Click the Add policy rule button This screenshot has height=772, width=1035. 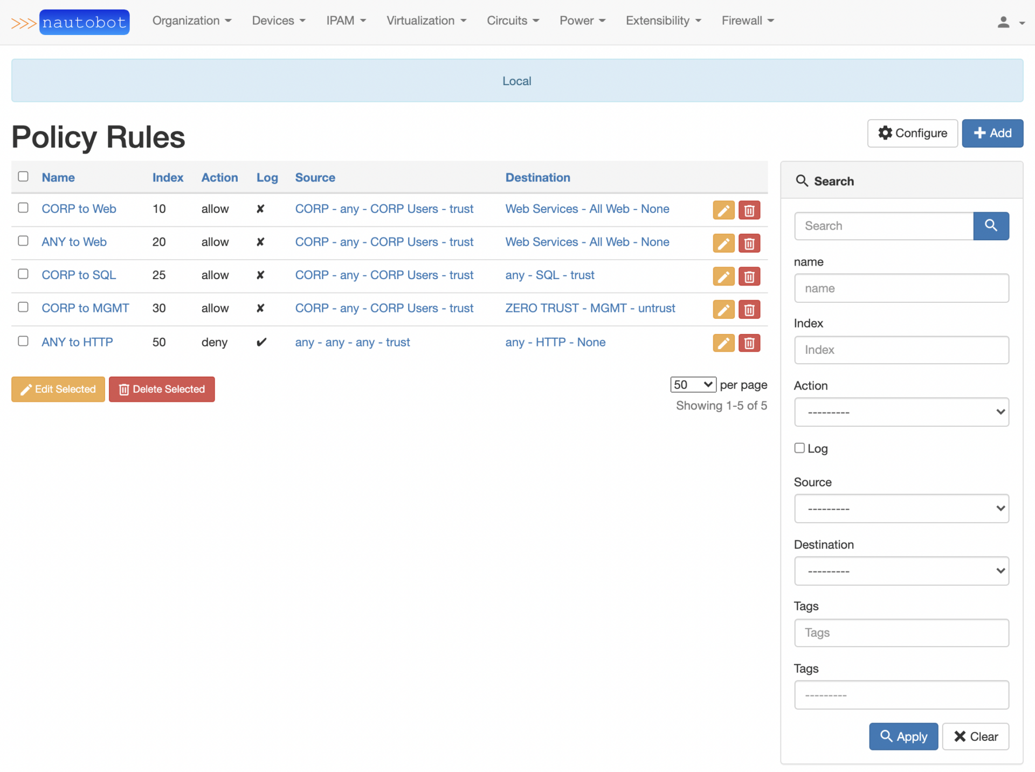pos(992,133)
